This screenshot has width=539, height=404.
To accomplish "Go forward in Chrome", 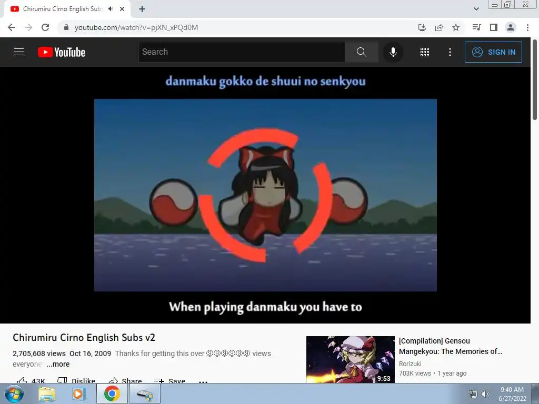I will [28, 27].
